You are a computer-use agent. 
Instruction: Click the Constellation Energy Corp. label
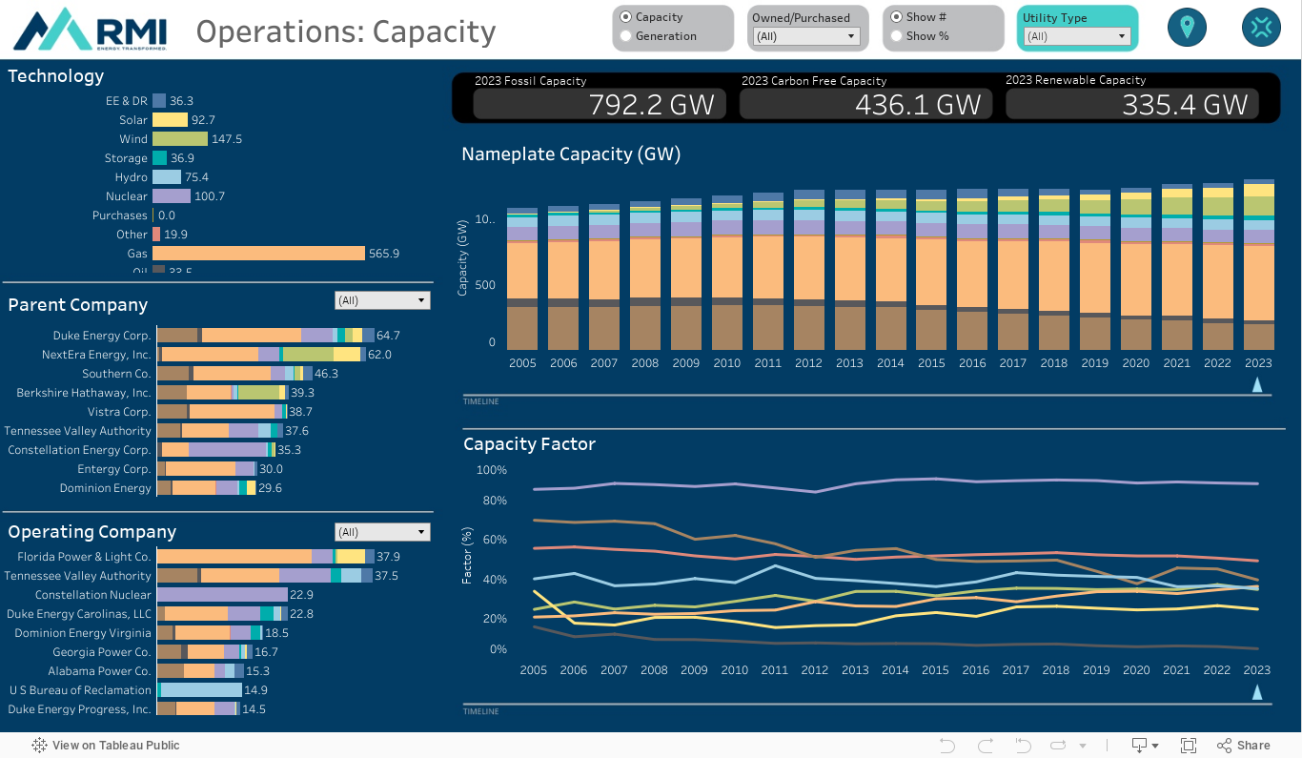[79, 450]
